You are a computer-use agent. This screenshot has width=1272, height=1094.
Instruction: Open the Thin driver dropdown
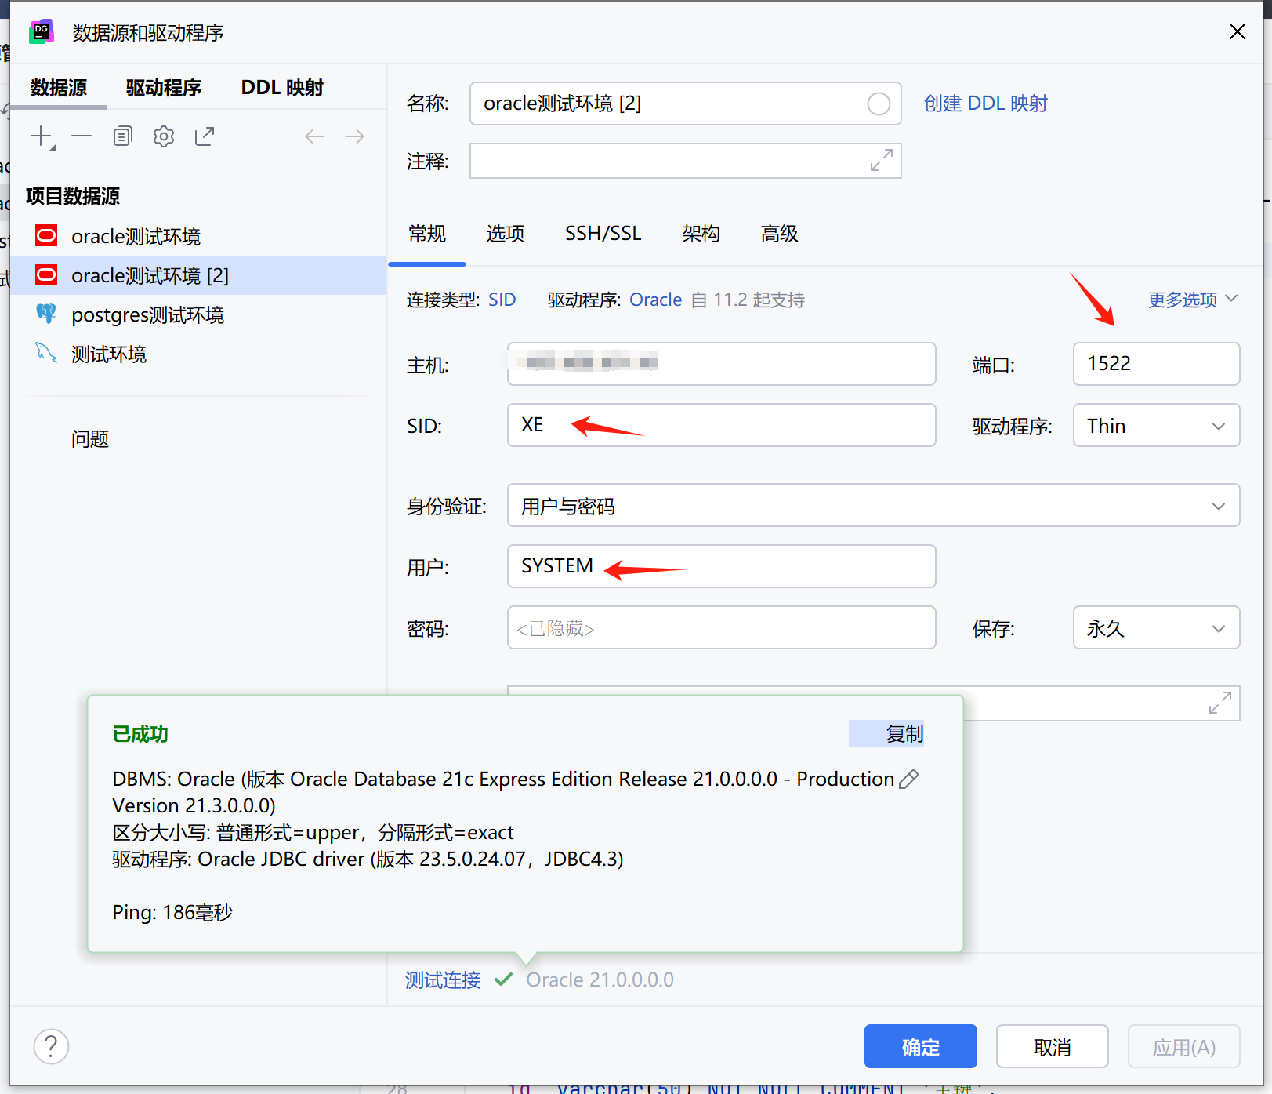pos(1156,425)
